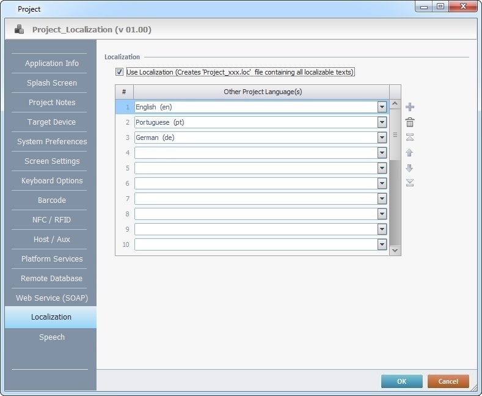Image resolution: width=482 pixels, height=396 pixels.
Task: Open the English (en) language dropdown
Action: (382, 107)
